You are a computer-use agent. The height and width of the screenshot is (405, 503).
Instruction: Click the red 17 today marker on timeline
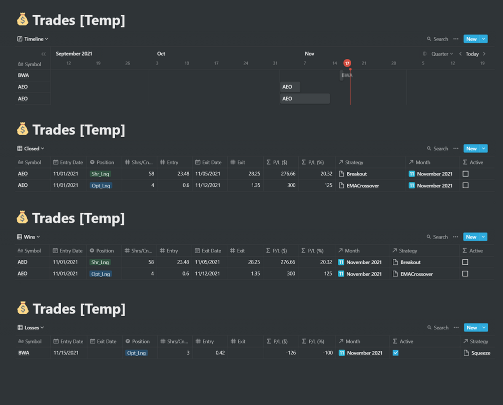click(347, 63)
